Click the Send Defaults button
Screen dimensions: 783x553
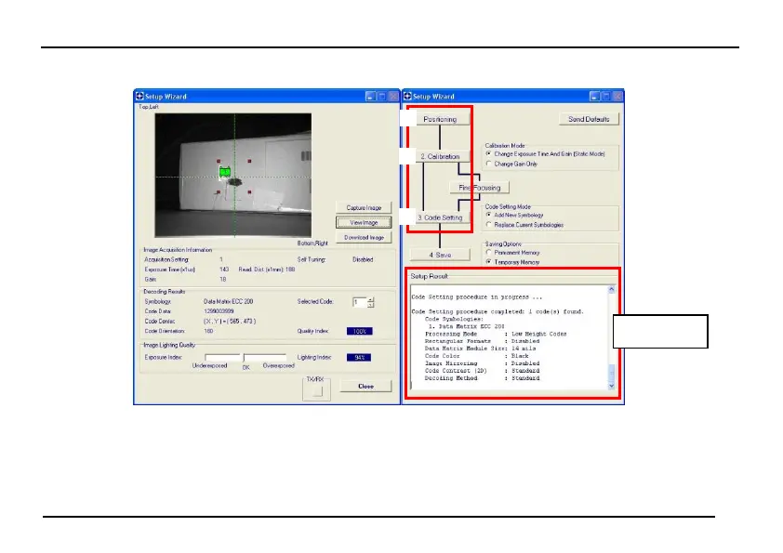pyautogui.click(x=589, y=119)
